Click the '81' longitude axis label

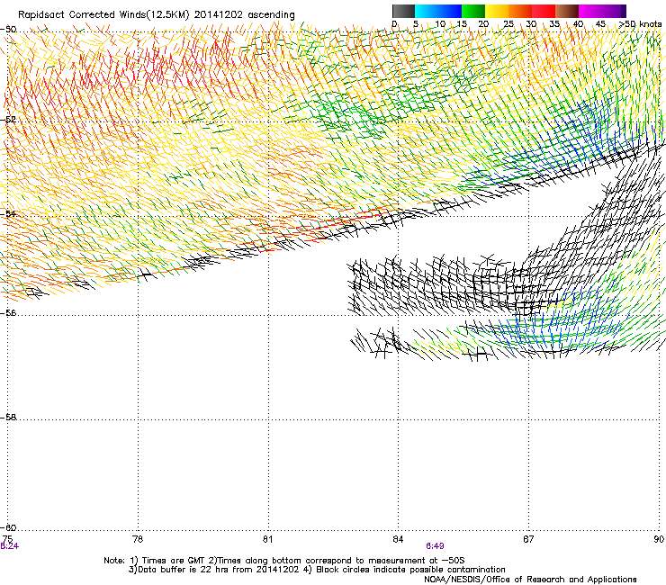(267, 539)
